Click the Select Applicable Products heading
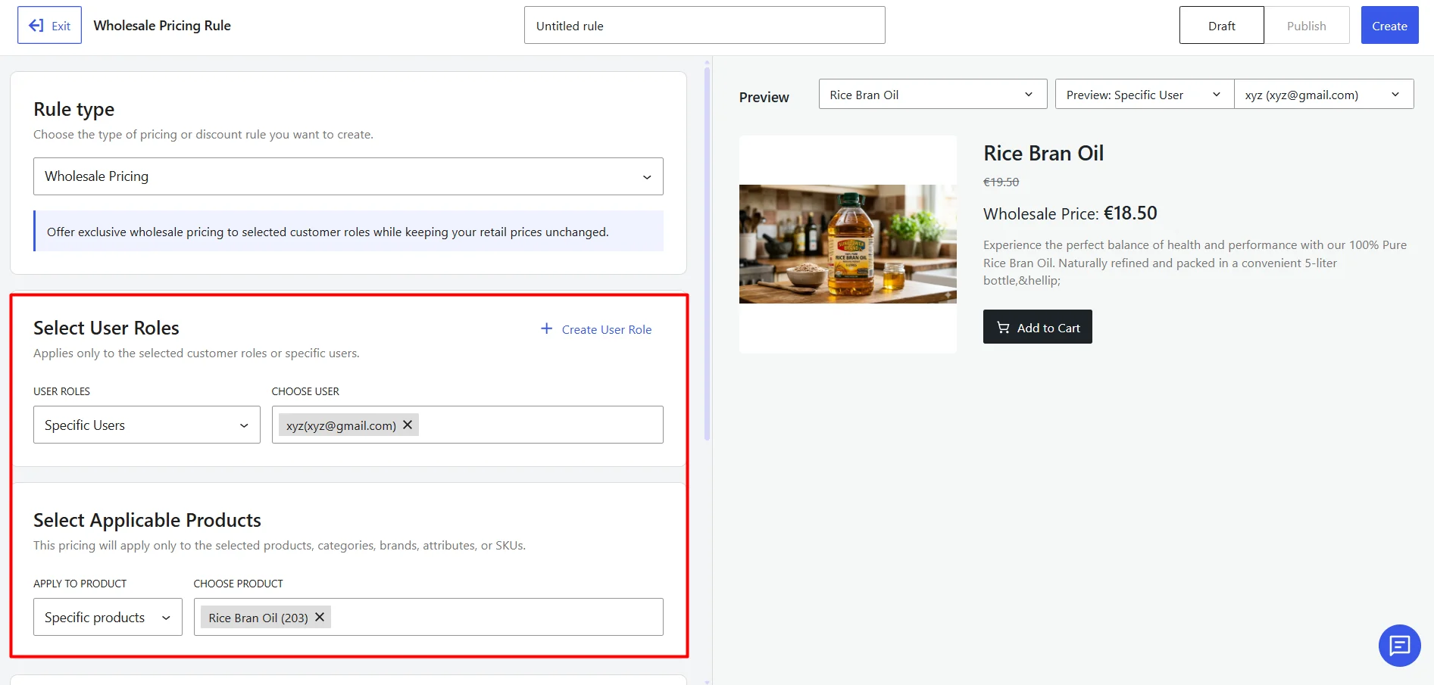 (147, 520)
